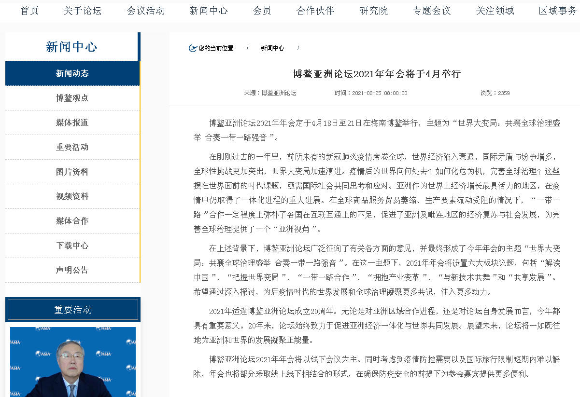Viewport: 580px width, 397px height.
Task: Click the 新闻中心 sidebar heading
Action: coord(71,47)
